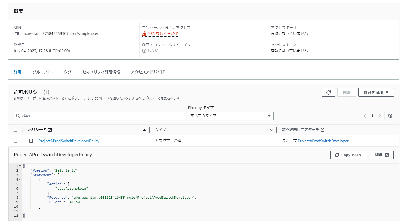Click external link icon next to ポリシー名

click(x=50, y=130)
